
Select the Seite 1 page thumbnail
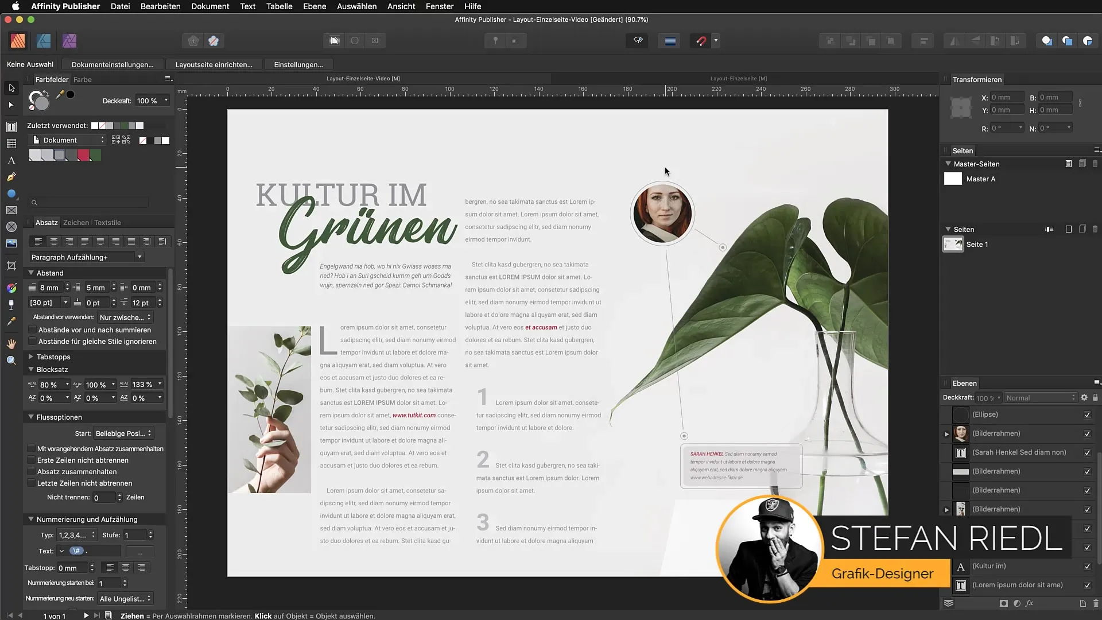[953, 245]
